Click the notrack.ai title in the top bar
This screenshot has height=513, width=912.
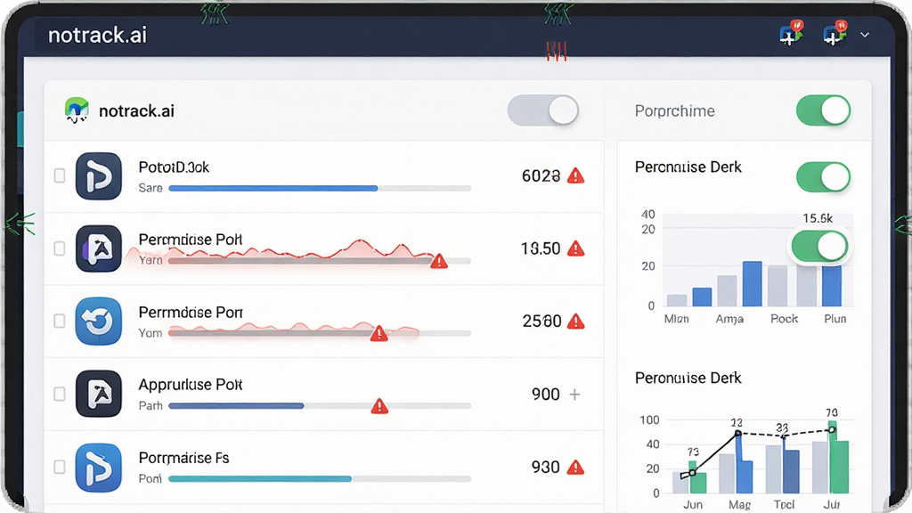point(97,35)
